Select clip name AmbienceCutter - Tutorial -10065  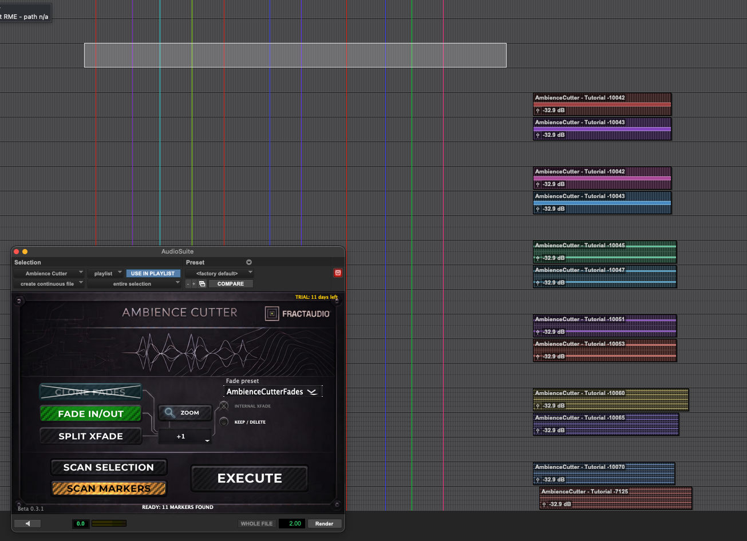coord(580,418)
